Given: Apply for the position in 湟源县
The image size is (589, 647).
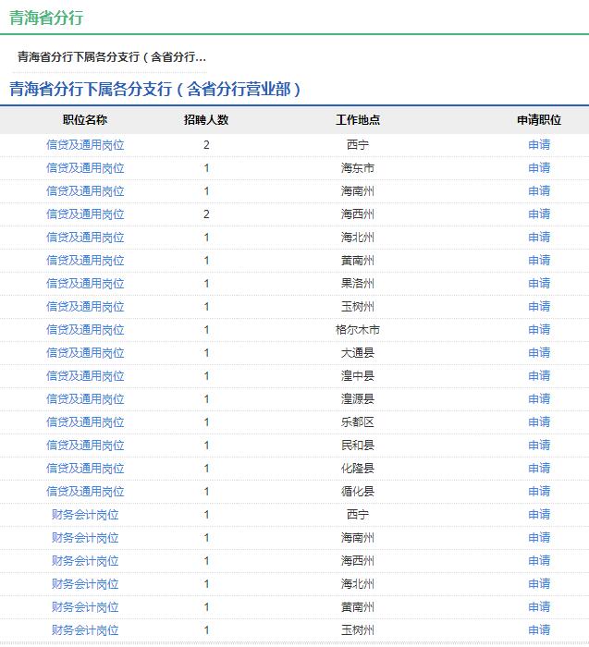Looking at the screenshot, I should [x=539, y=399].
